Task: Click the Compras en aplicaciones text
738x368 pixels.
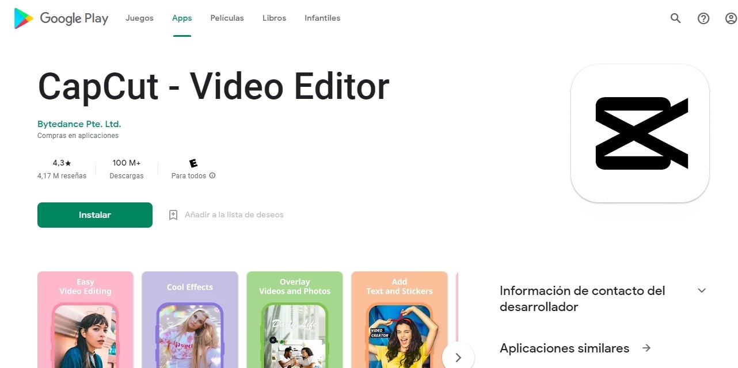Action: pos(78,136)
